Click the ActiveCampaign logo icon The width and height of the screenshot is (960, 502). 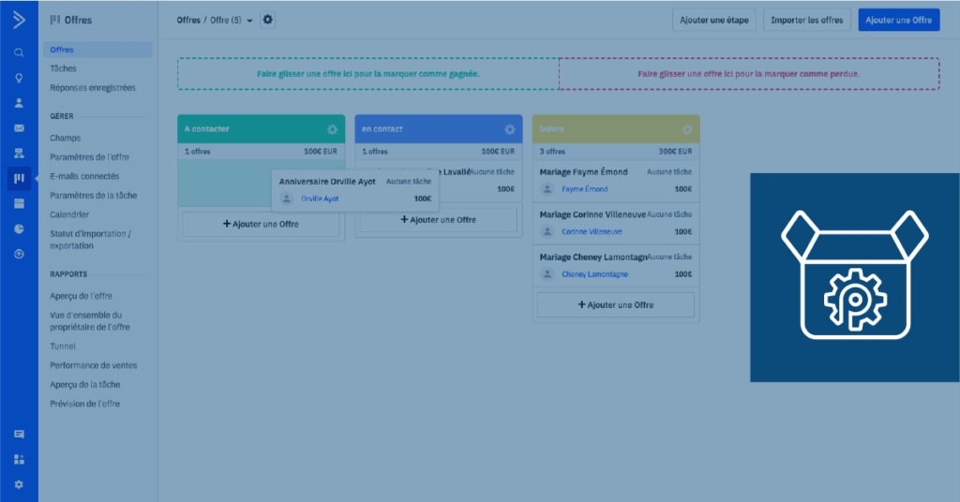[19, 20]
